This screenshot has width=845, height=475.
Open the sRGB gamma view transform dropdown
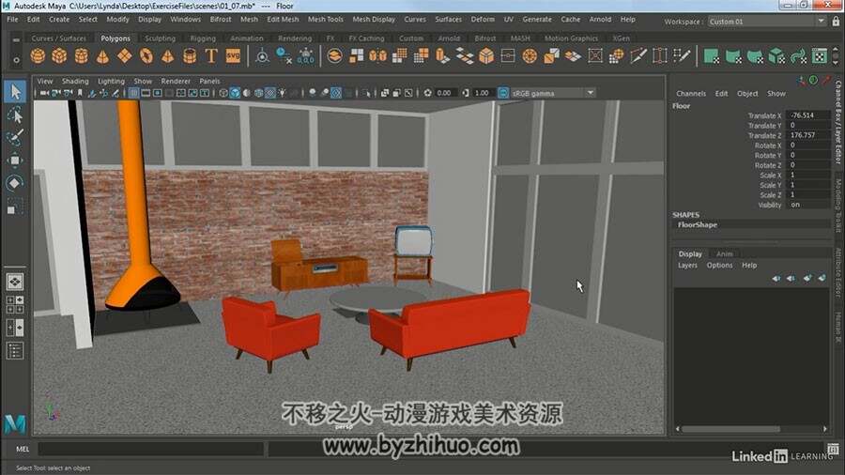click(x=553, y=93)
